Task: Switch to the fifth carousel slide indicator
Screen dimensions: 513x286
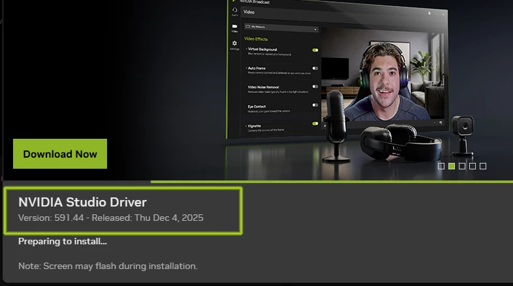Action: point(483,166)
